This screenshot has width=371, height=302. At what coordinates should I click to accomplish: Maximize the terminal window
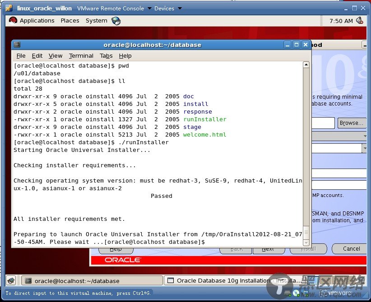(x=297, y=45)
